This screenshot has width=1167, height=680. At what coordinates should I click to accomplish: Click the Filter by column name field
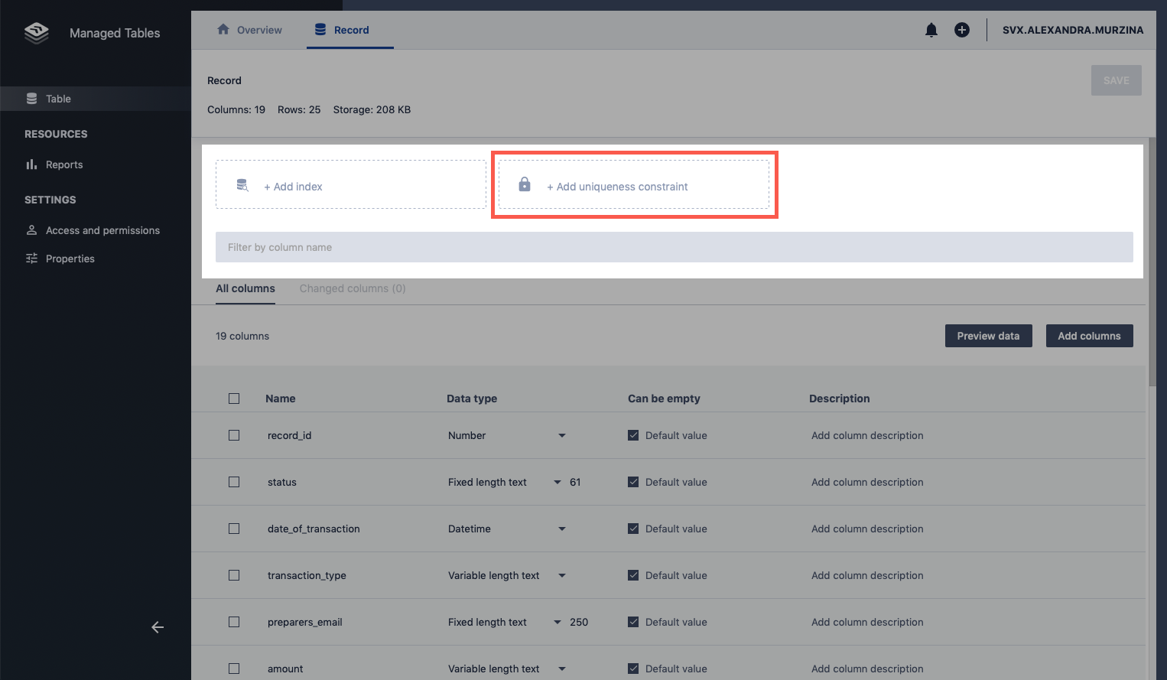(674, 247)
